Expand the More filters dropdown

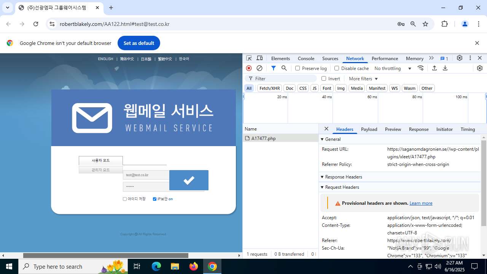click(x=363, y=78)
